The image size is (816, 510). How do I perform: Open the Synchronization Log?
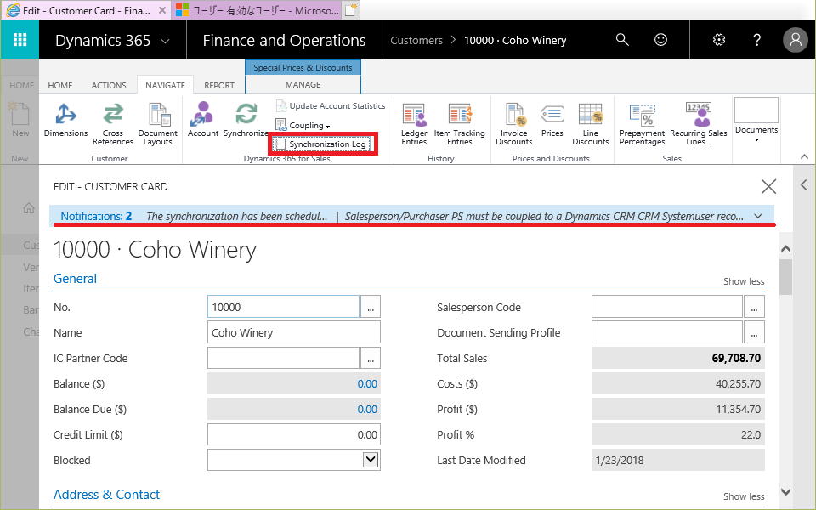(323, 144)
